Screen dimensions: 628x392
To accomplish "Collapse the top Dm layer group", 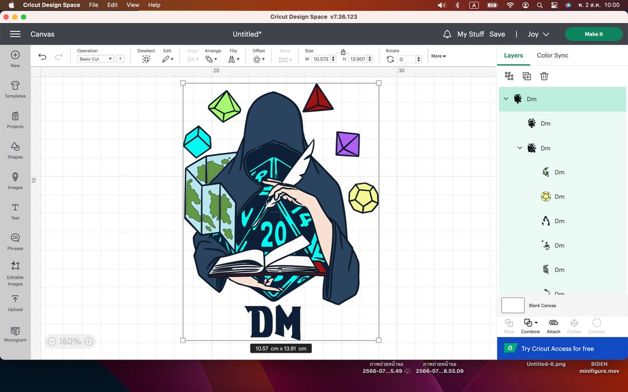I will click(506, 99).
